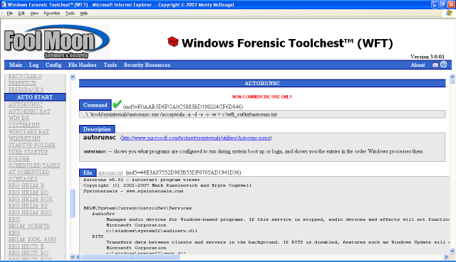Click the Version 3.0.01 text
This screenshot has width=456, height=262.
tap(427, 57)
